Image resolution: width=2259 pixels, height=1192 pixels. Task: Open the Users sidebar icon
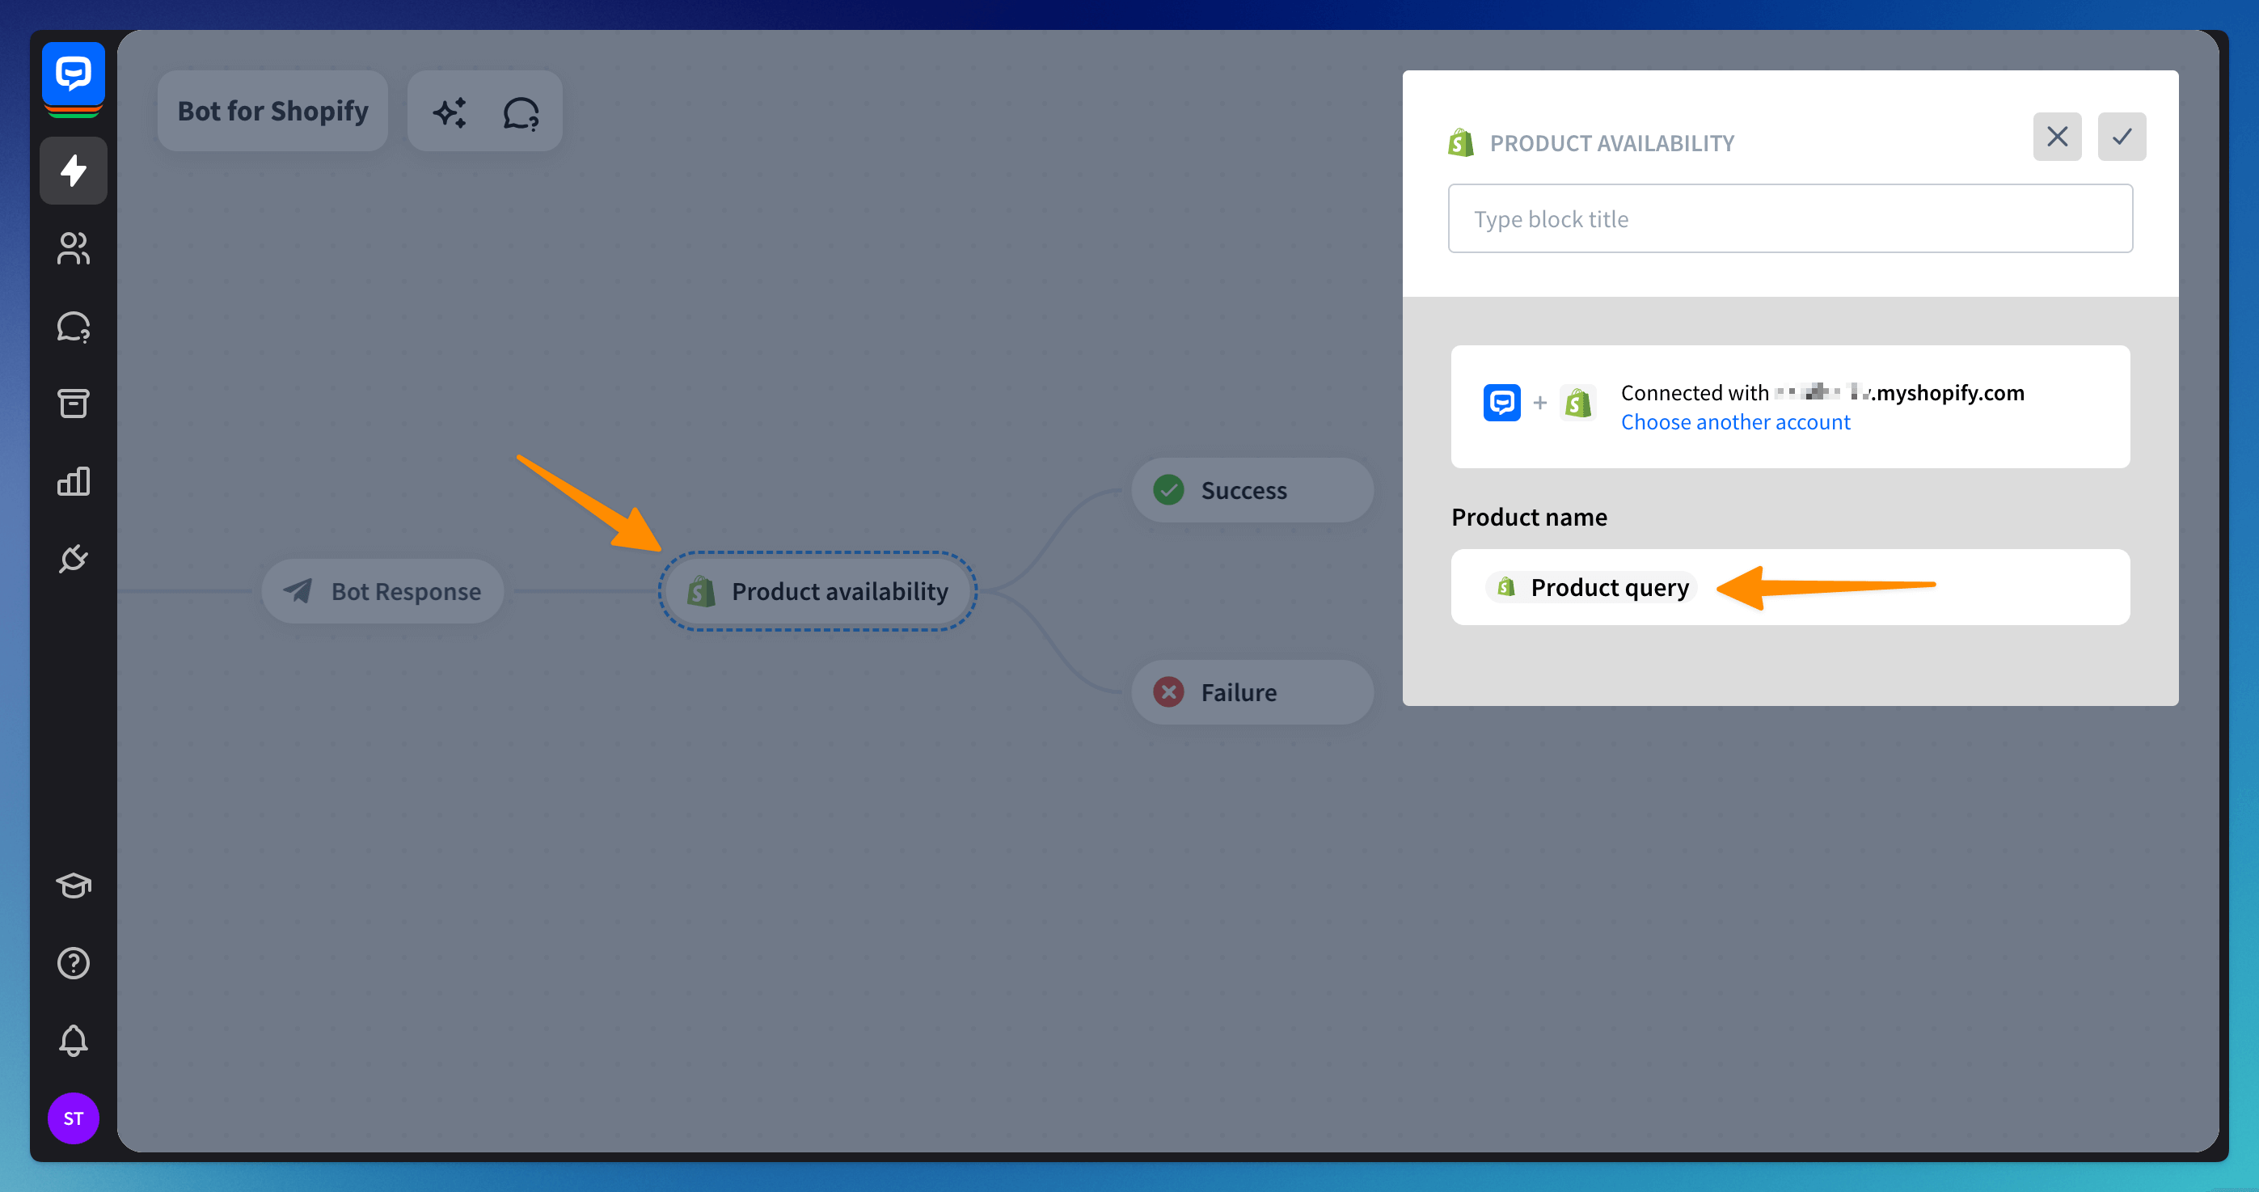click(x=74, y=248)
